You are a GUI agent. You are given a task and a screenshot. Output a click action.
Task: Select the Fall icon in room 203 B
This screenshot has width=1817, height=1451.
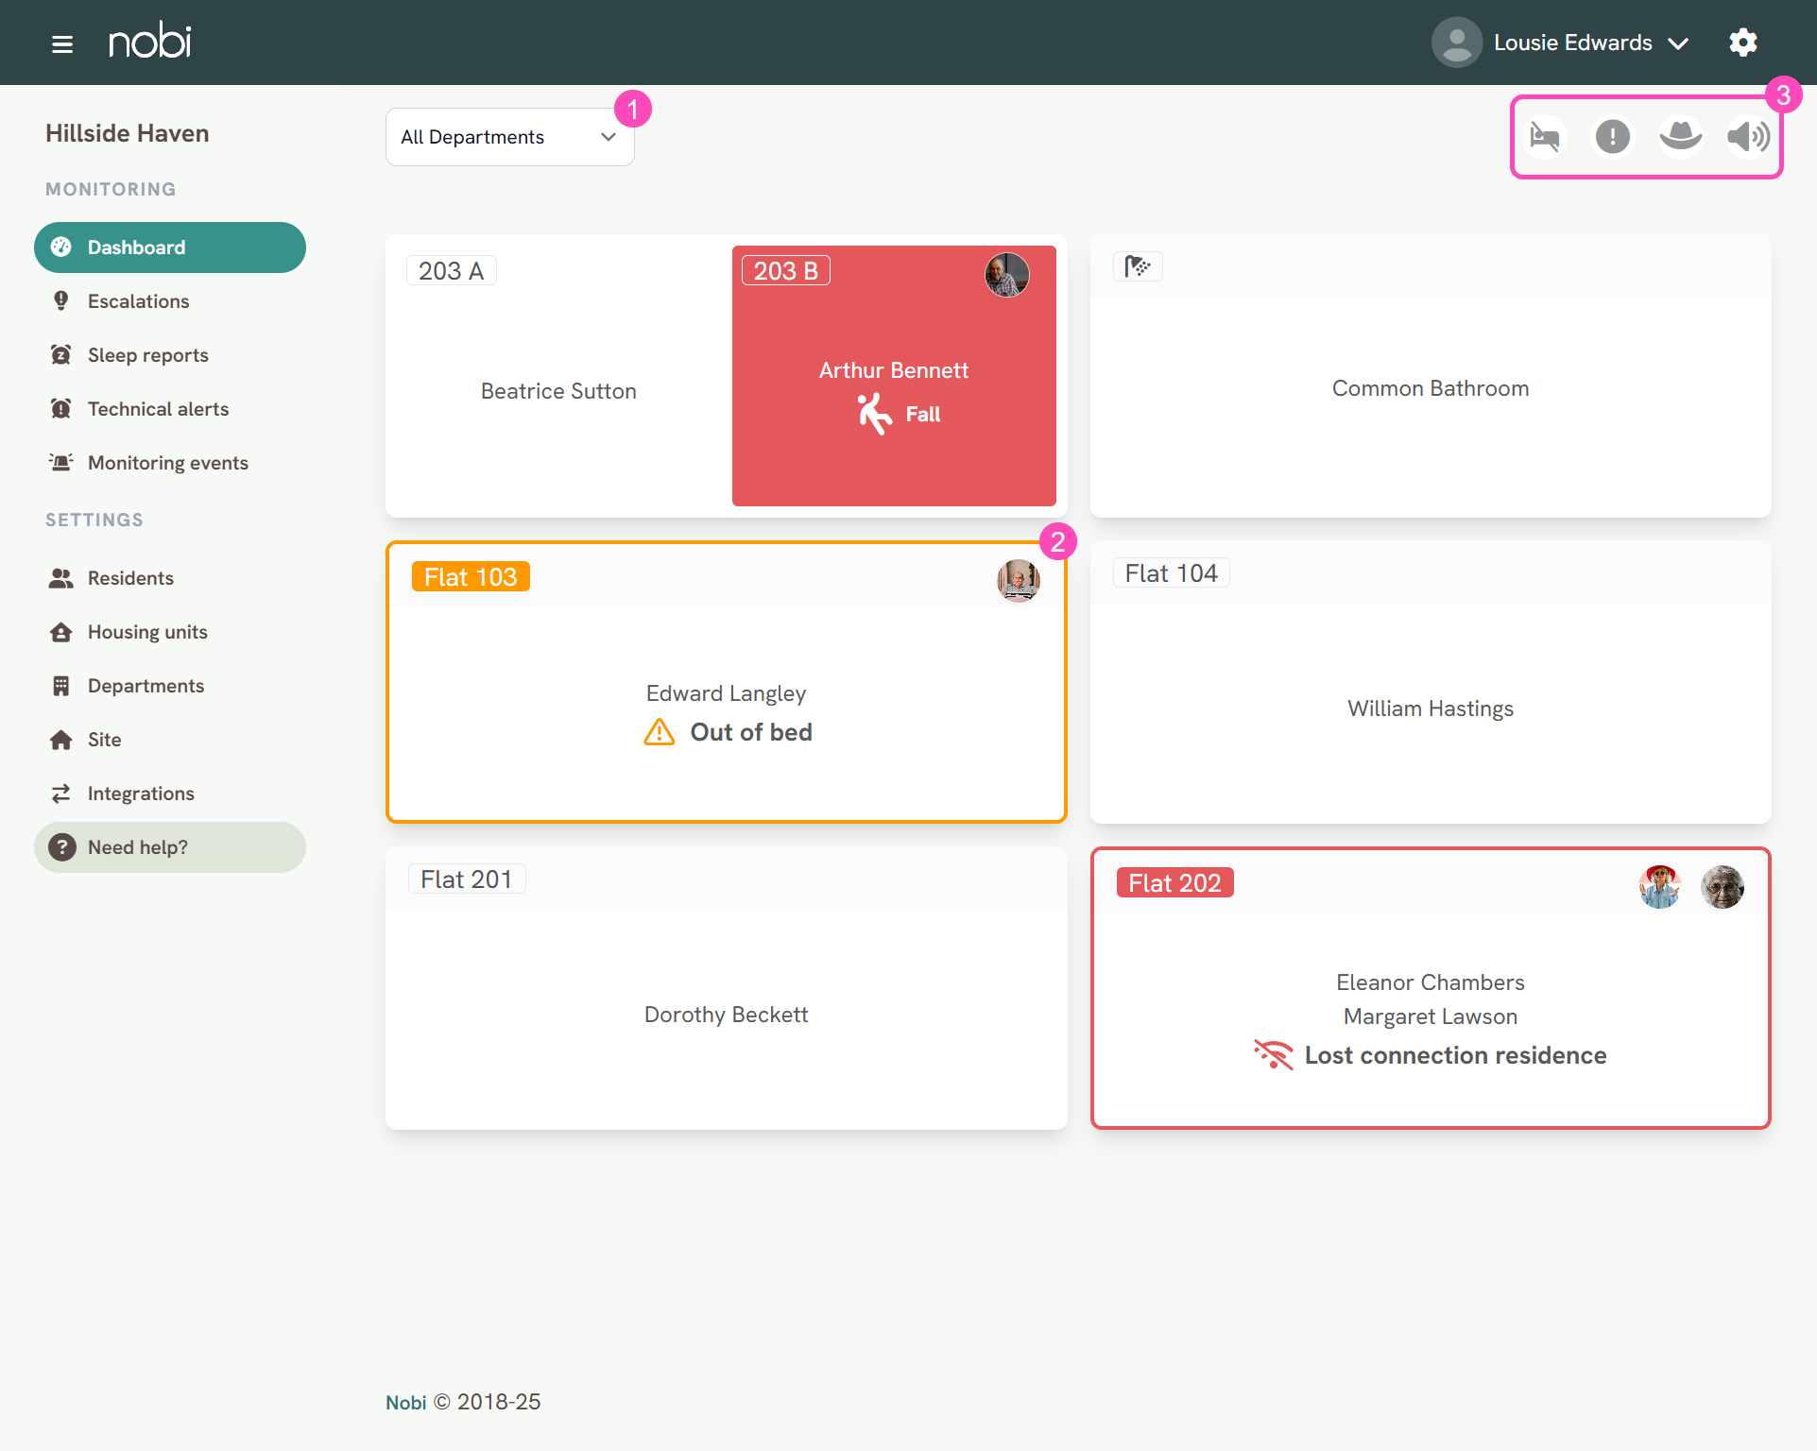(874, 413)
